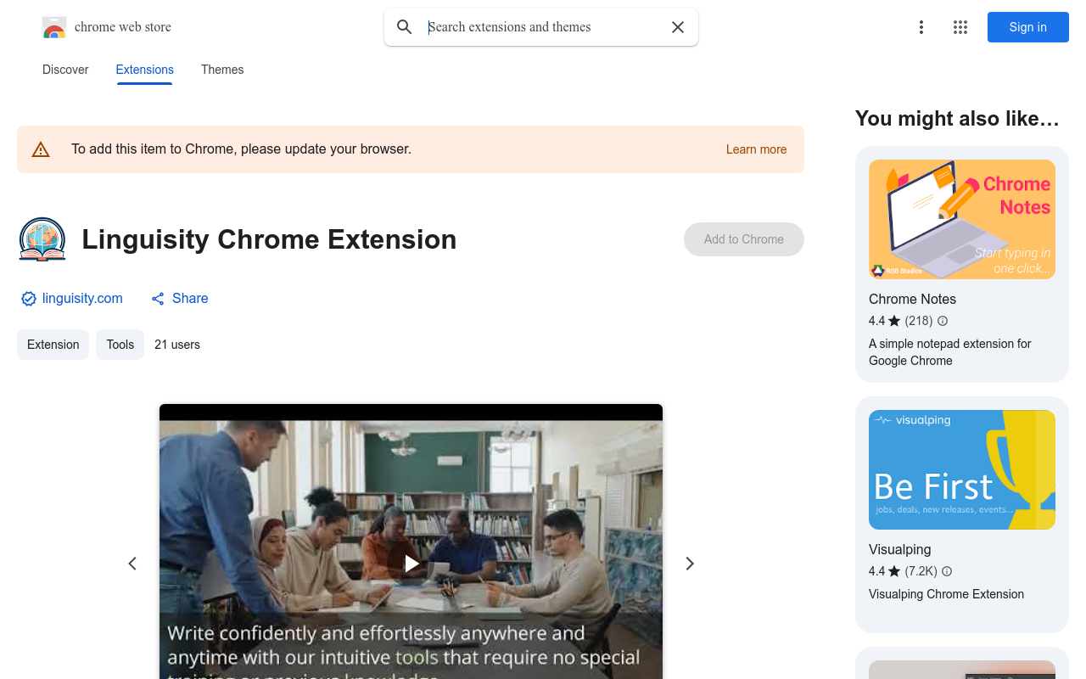This screenshot has width=1086, height=679.
Task: Click the Linguisity Chrome Extension heading
Action: [269, 239]
